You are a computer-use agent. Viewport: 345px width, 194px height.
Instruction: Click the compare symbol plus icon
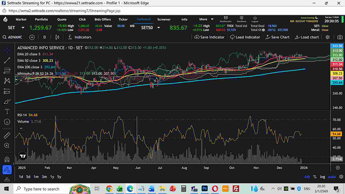(32, 37)
